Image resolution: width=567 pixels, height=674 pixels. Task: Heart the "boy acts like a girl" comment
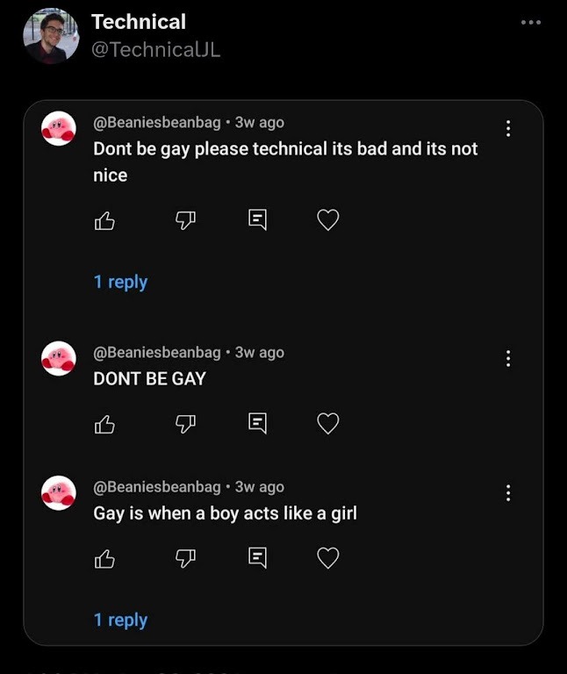coord(327,558)
